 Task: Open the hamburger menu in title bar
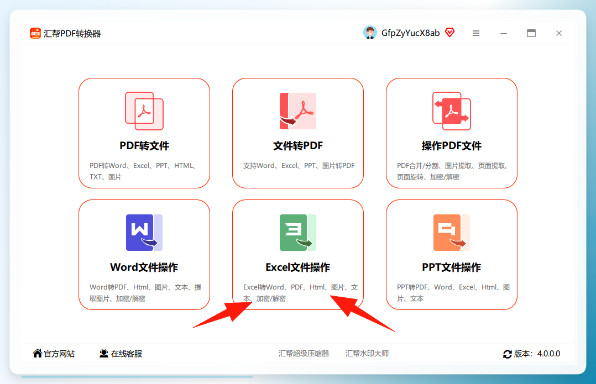coord(476,33)
